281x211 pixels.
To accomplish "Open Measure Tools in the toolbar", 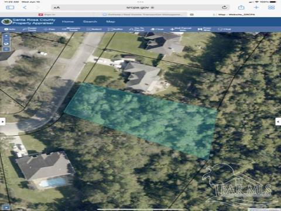I will tap(71, 29).
